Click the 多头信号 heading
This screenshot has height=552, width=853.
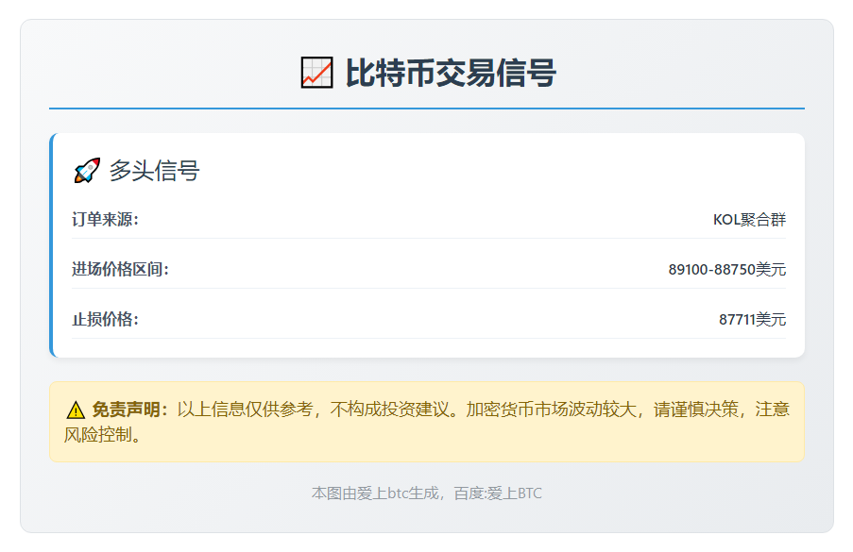(x=153, y=172)
